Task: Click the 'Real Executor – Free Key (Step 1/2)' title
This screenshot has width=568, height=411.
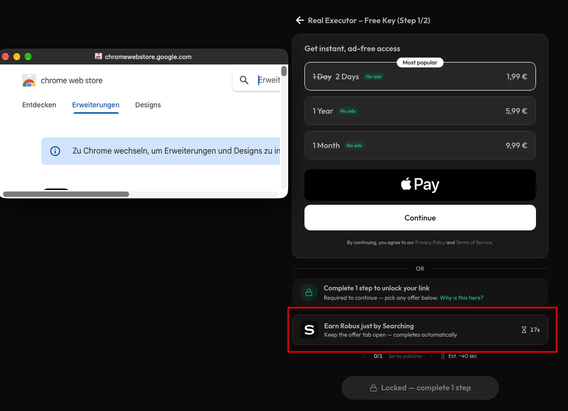Action: point(369,21)
